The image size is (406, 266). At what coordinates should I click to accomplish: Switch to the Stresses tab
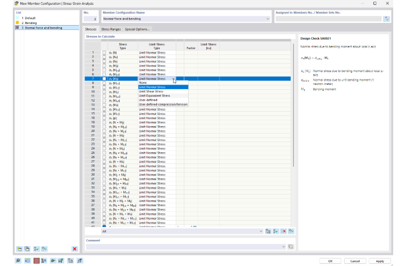pos(91,29)
